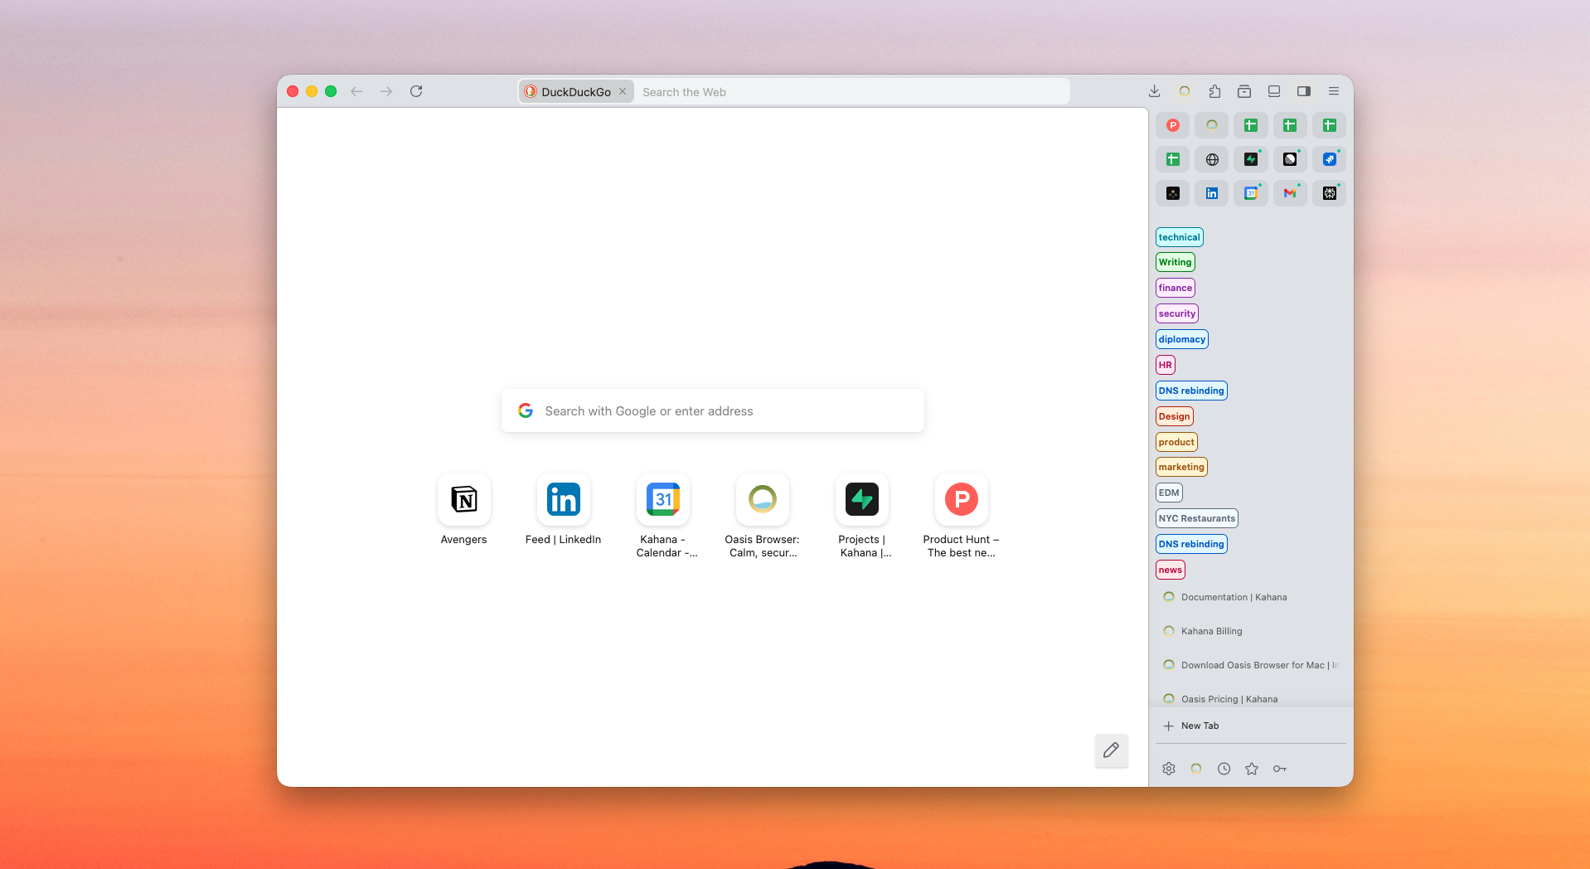Click the Oasis logo icon in the top toolbar
This screenshot has height=869, width=1590.
(x=1185, y=91)
